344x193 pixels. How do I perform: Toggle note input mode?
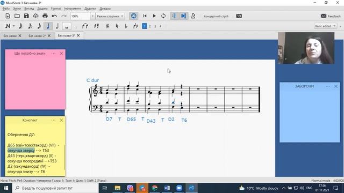coord(8,26)
